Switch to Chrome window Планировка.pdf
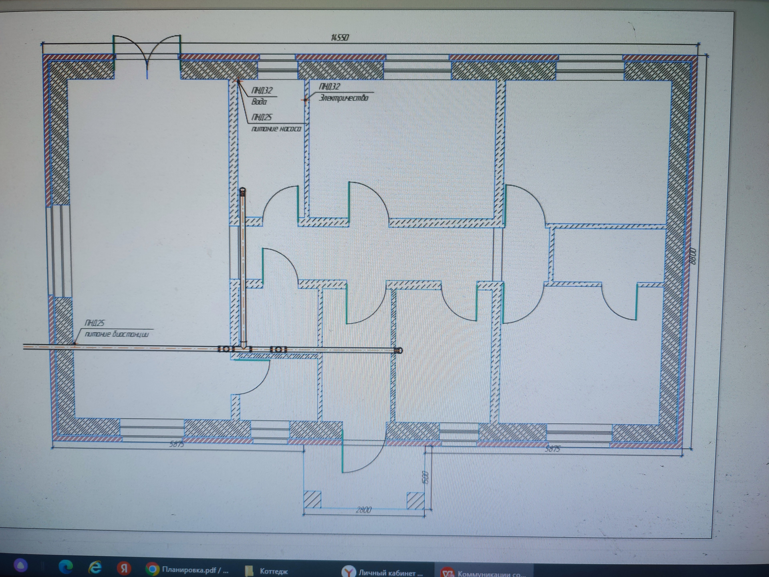Viewport: 769px width, 577px height. pyautogui.click(x=187, y=570)
